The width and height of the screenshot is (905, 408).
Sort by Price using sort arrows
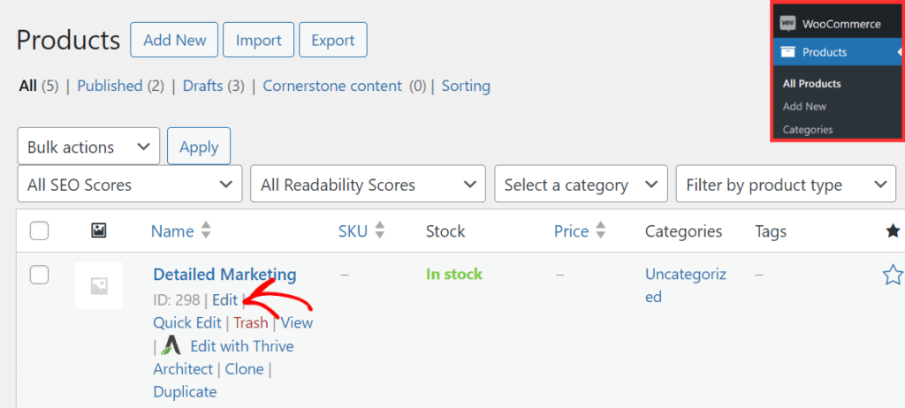(602, 231)
